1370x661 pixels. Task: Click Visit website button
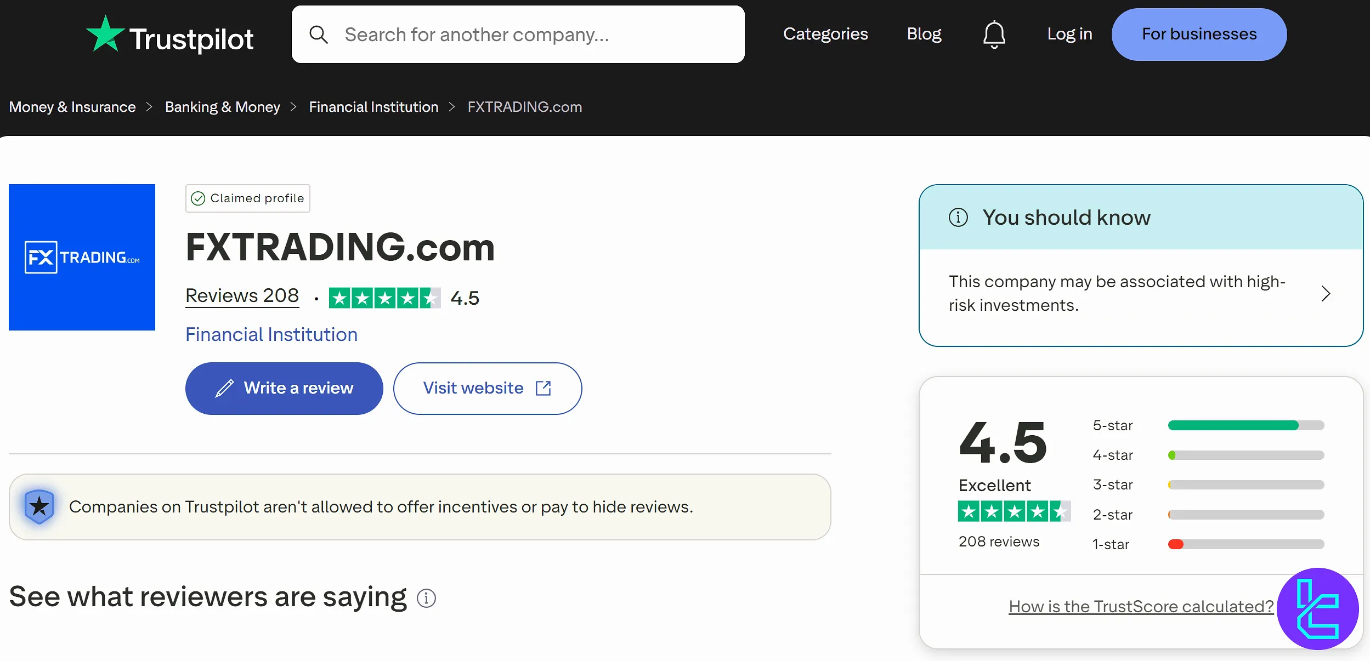[x=487, y=388]
